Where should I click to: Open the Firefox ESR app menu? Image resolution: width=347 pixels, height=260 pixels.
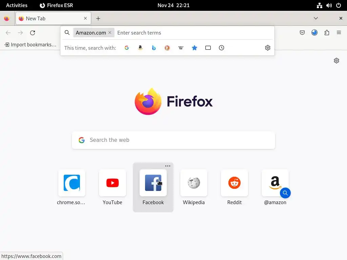(x=56, y=5)
